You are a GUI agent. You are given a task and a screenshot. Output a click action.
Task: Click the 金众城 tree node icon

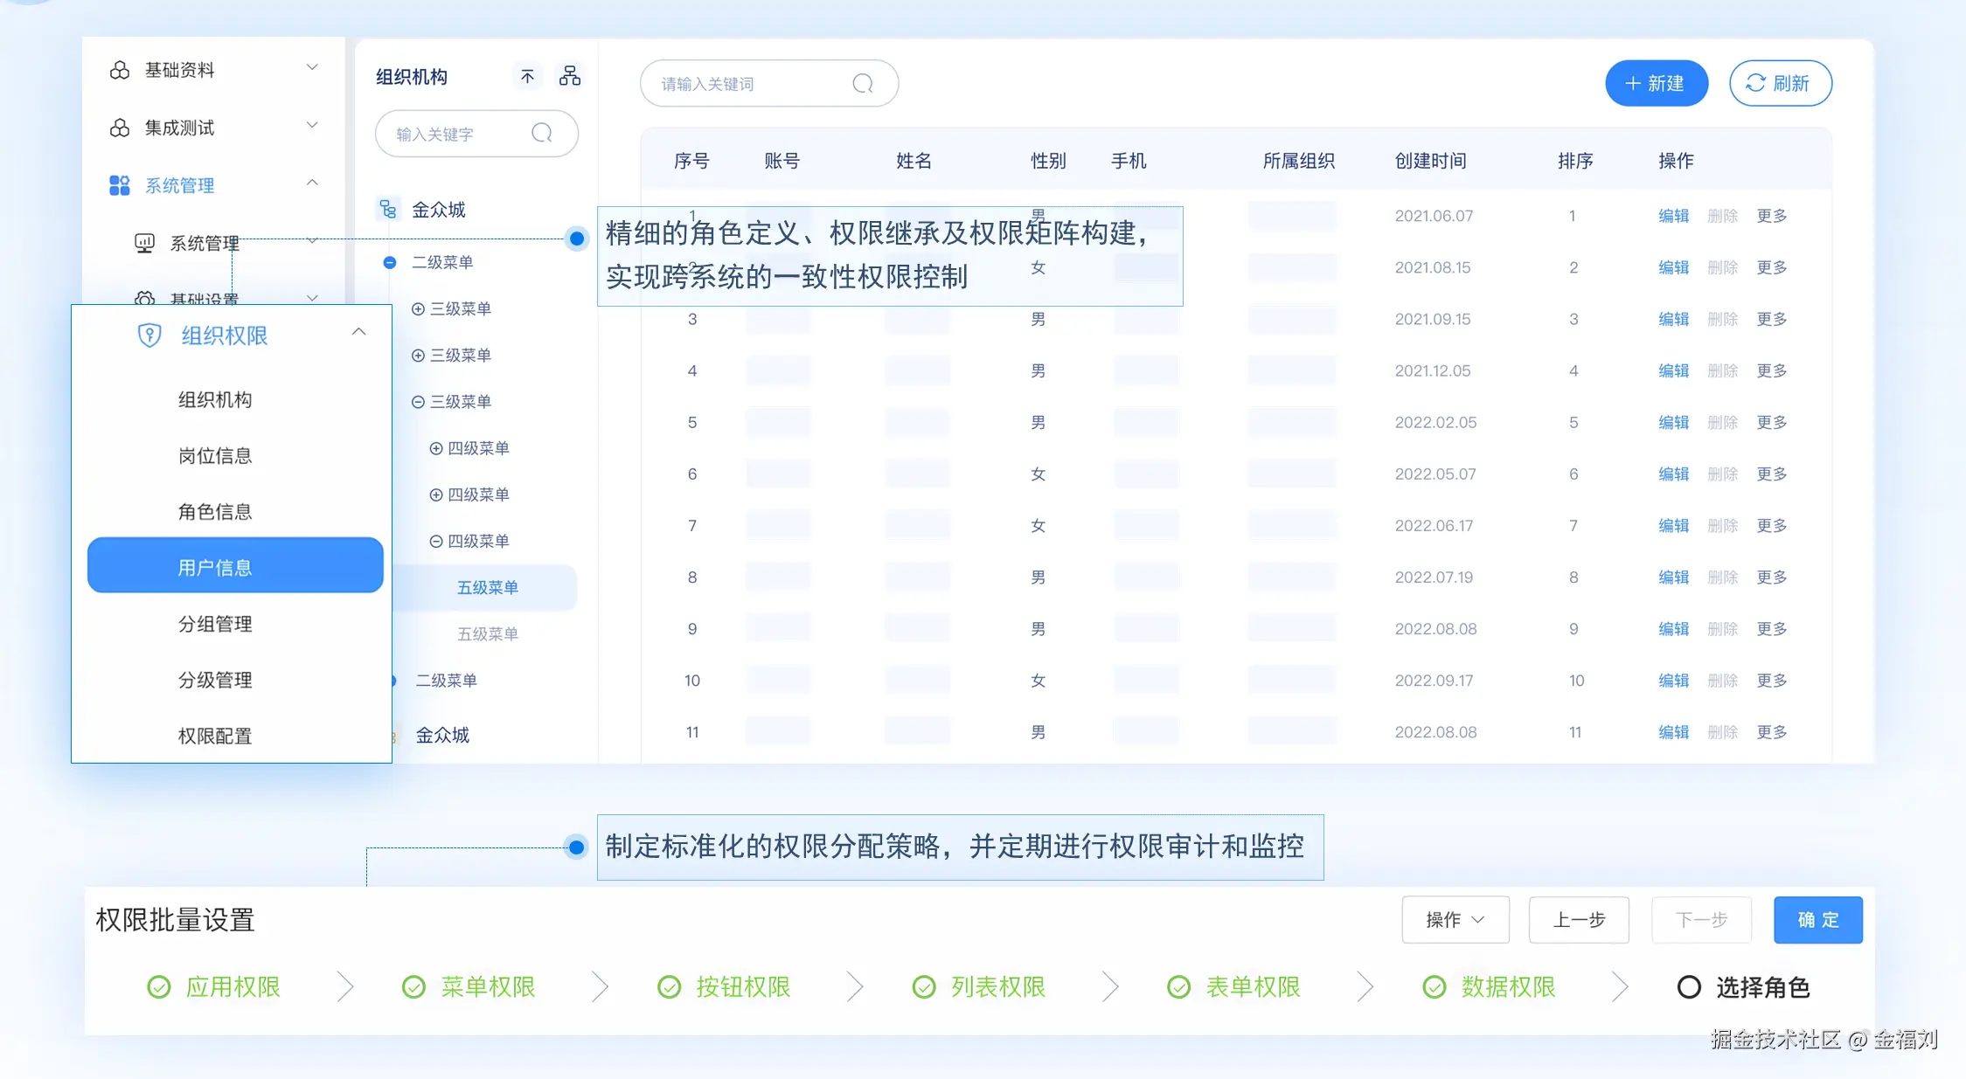pos(388,209)
